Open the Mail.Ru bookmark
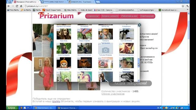This screenshot has height=110, width=196. (37, 10)
